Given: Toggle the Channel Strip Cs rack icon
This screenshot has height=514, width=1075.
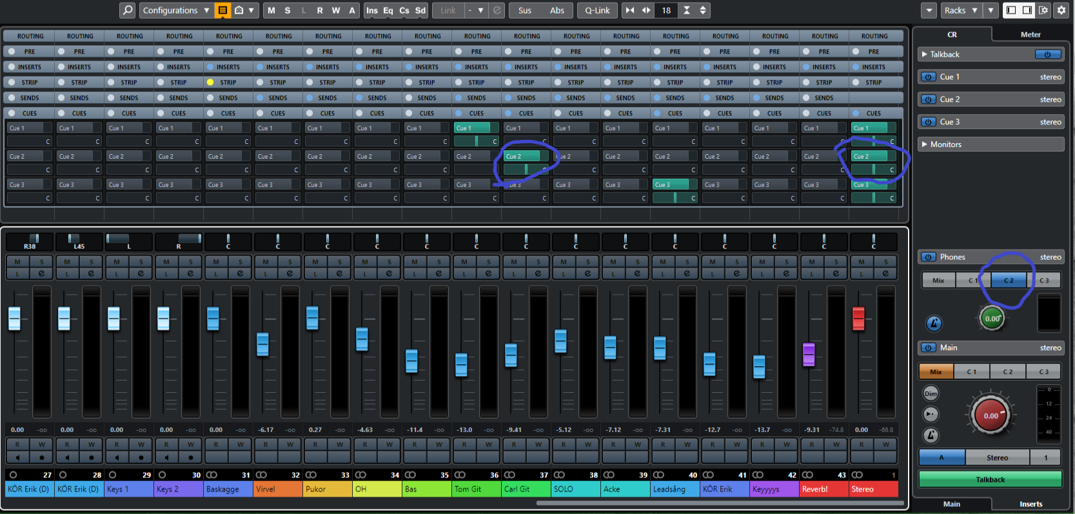Looking at the screenshot, I should 404,10.
